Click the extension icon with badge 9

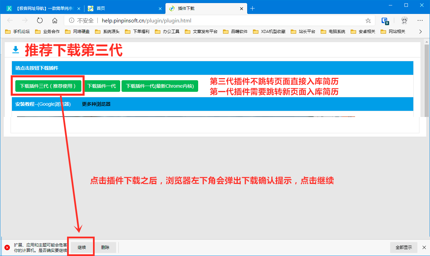click(385, 20)
